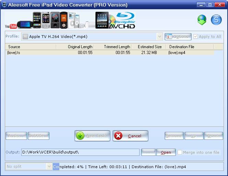The height and width of the screenshot is (176, 228).
Task: Click the application icon in title bar
Action: coord(4,5)
